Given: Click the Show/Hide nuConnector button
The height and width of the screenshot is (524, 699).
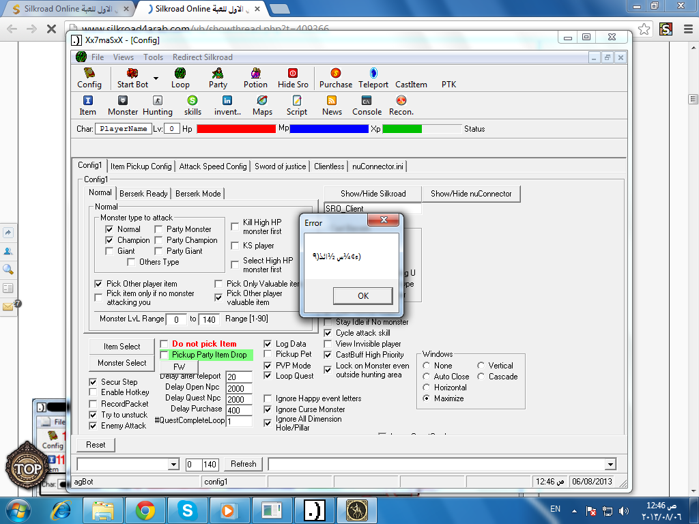Looking at the screenshot, I should (471, 194).
